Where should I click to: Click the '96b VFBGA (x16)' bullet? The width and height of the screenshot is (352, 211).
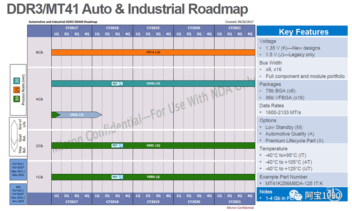(x=285, y=98)
